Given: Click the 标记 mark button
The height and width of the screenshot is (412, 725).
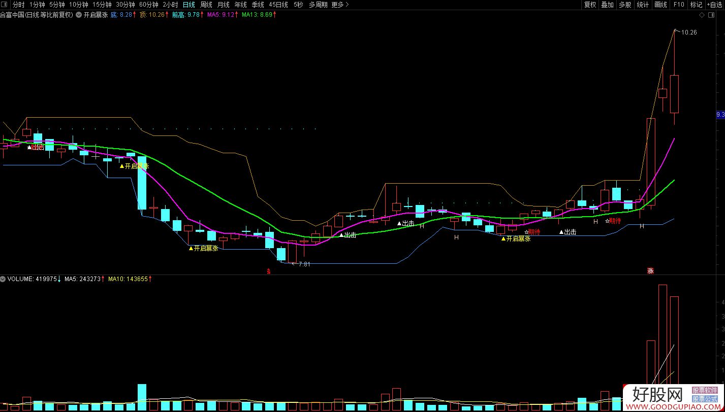Looking at the screenshot, I should point(696,5).
